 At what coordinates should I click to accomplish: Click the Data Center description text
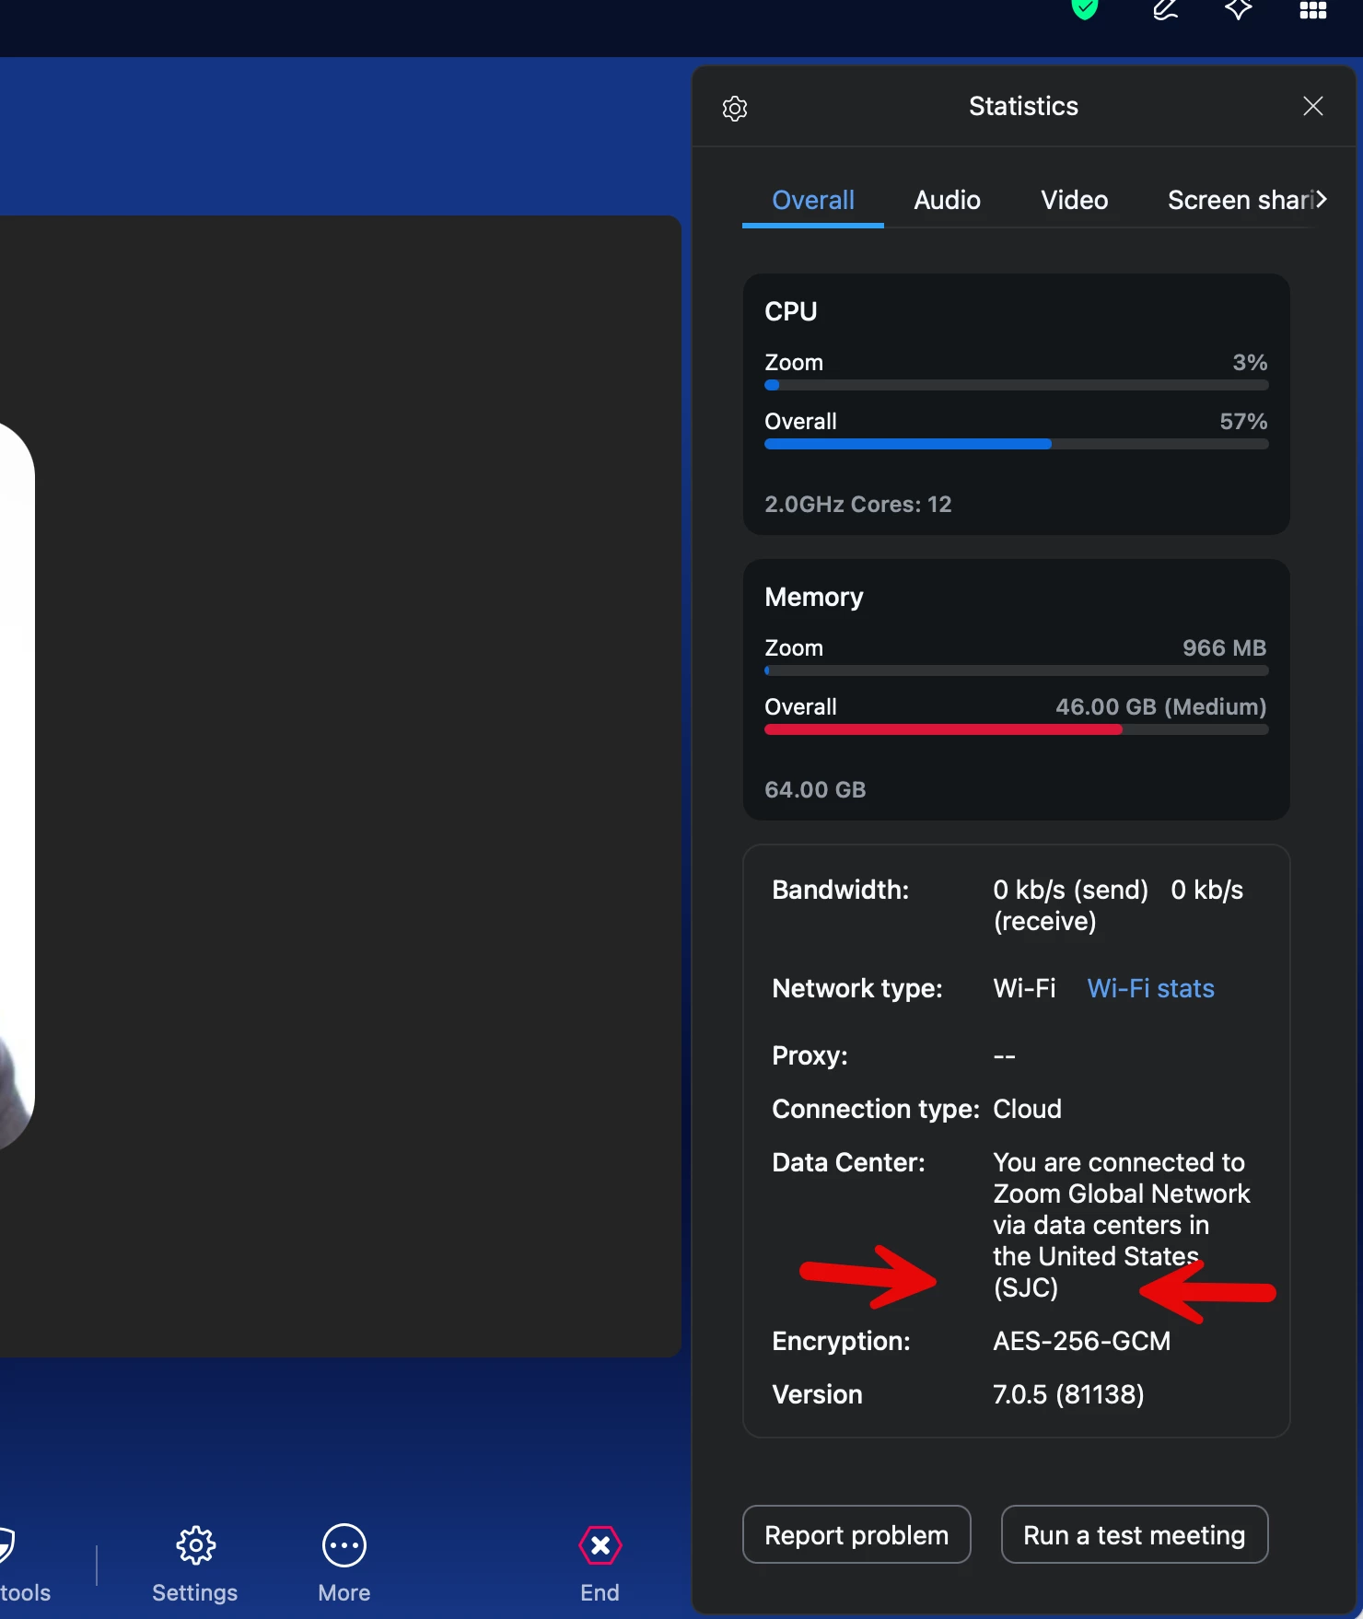click(1121, 1225)
